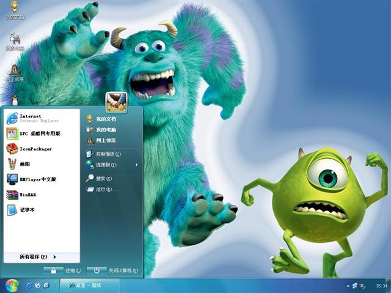Click the user account picture thumbnail
The width and height of the screenshot is (391, 293).
point(116,103)
